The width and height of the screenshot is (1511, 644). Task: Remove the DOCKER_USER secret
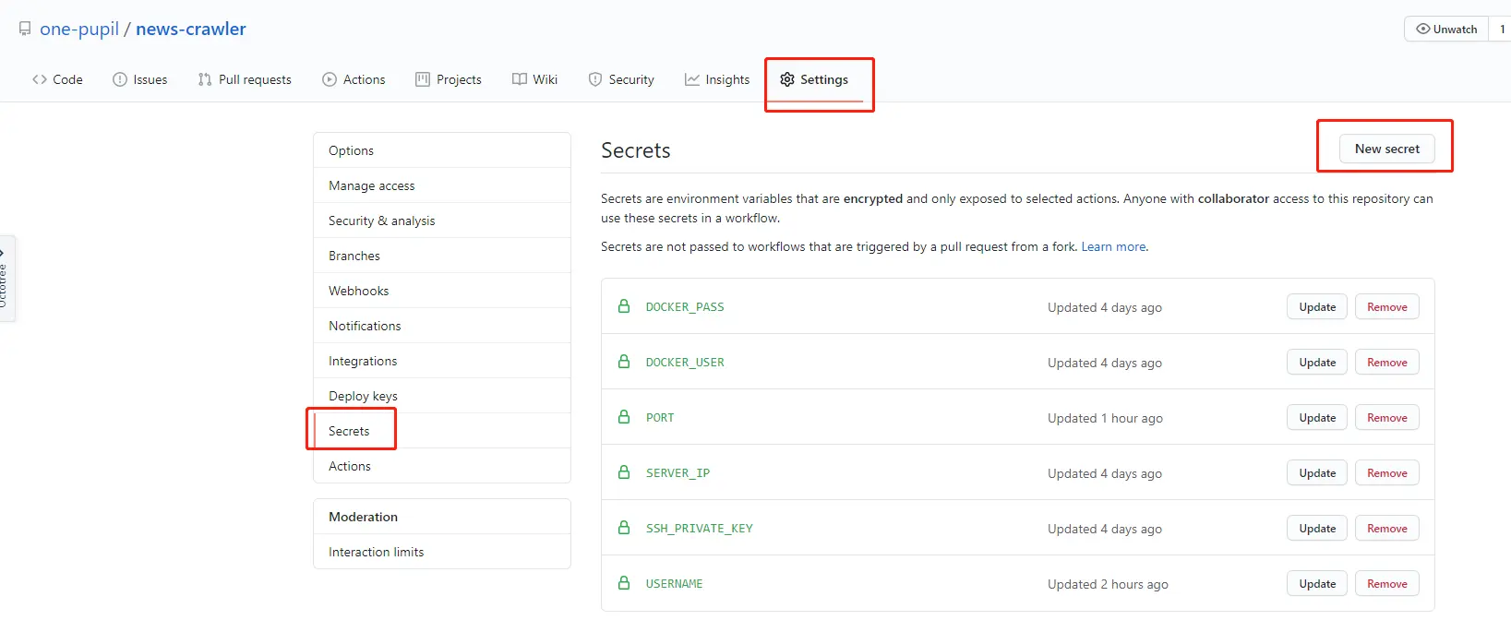[x=1387, y=363]
